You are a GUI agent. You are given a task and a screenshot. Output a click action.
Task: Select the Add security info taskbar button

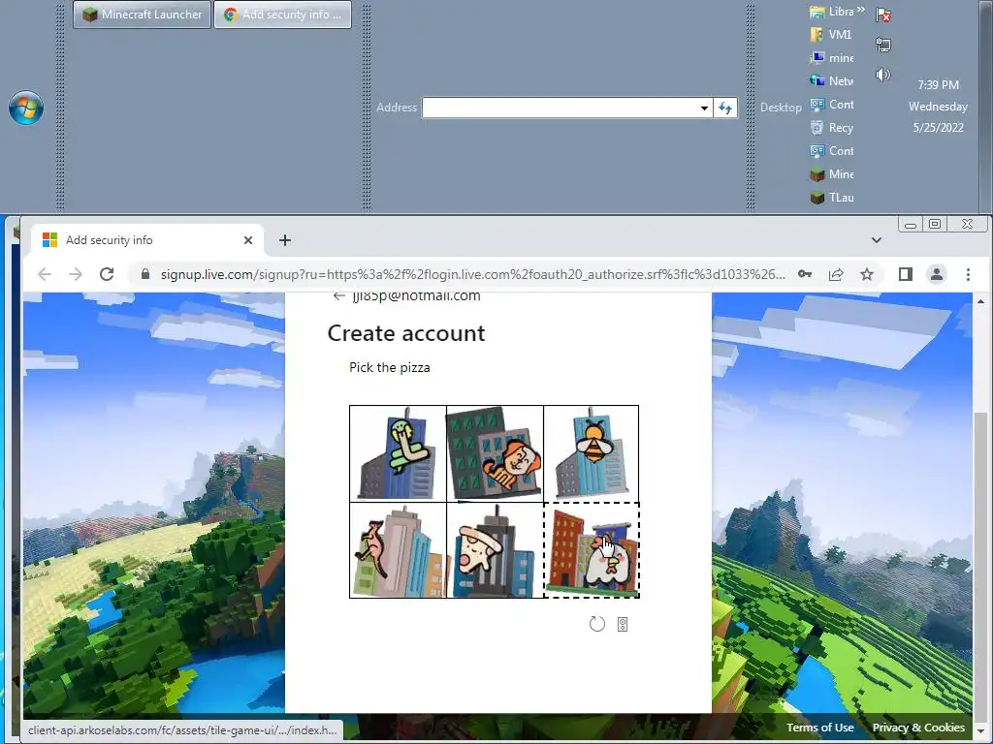coord(282,14)
